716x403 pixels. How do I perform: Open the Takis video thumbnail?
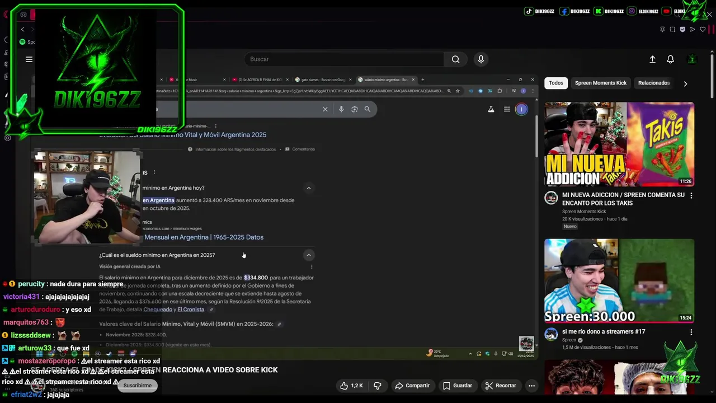619,144
